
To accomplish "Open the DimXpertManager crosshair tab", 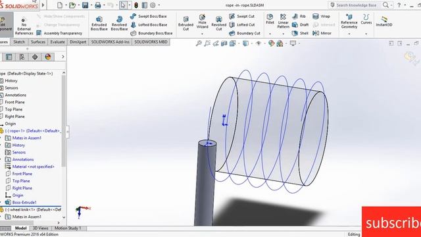I will [x=35, y=57].
